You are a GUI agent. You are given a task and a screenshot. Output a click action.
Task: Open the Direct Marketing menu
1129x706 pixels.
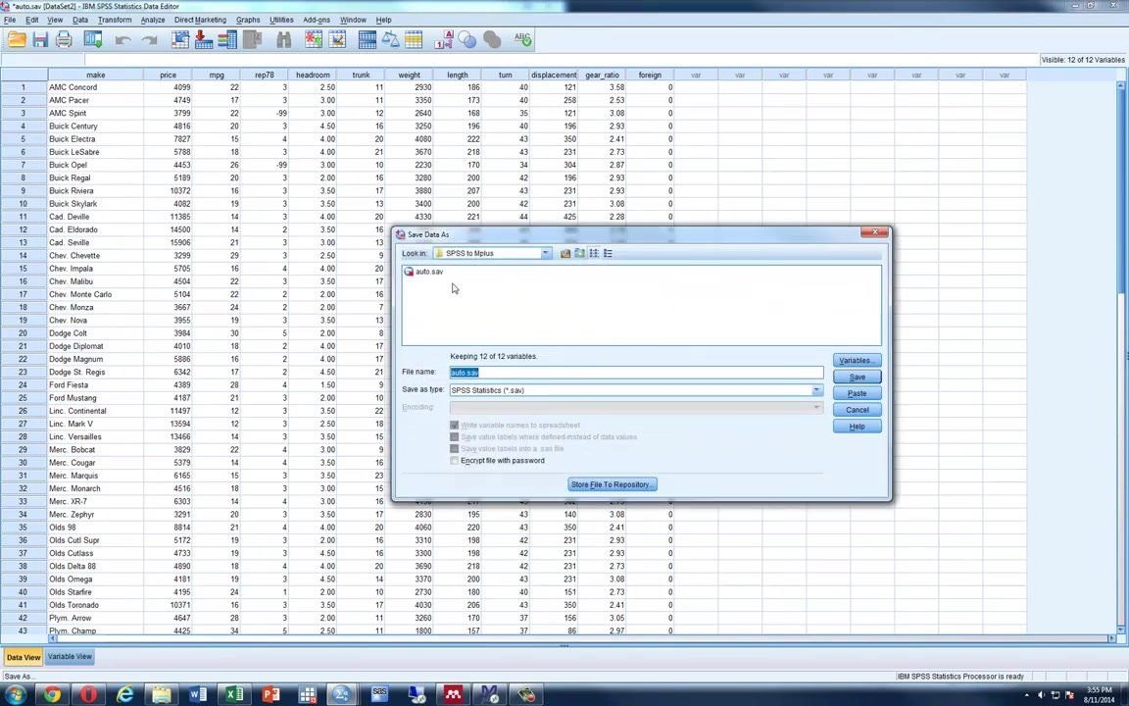coord(200,21)
